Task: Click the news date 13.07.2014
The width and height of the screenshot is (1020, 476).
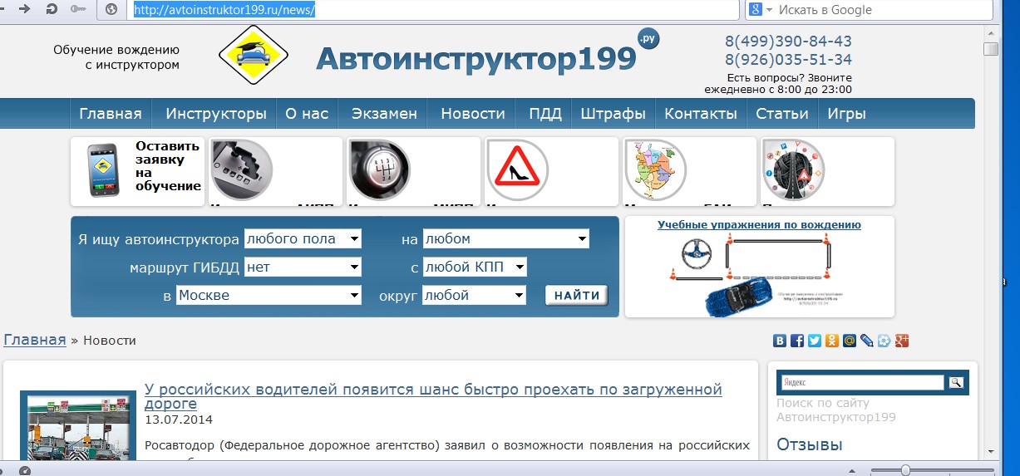Action: click(x=179, y=420)
